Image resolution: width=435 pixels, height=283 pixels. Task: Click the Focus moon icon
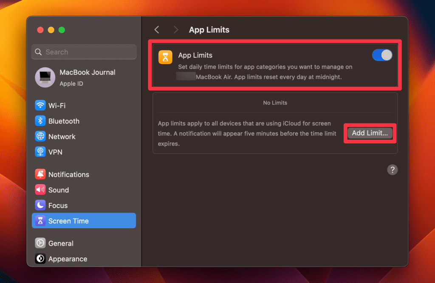tap(40, 205)
